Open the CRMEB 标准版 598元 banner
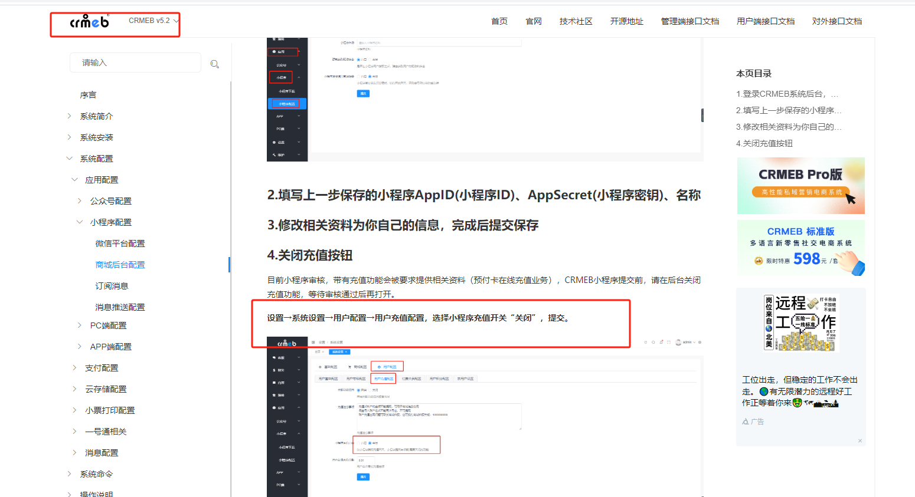Viewport: 915px width, 497px height. [801, 248]
